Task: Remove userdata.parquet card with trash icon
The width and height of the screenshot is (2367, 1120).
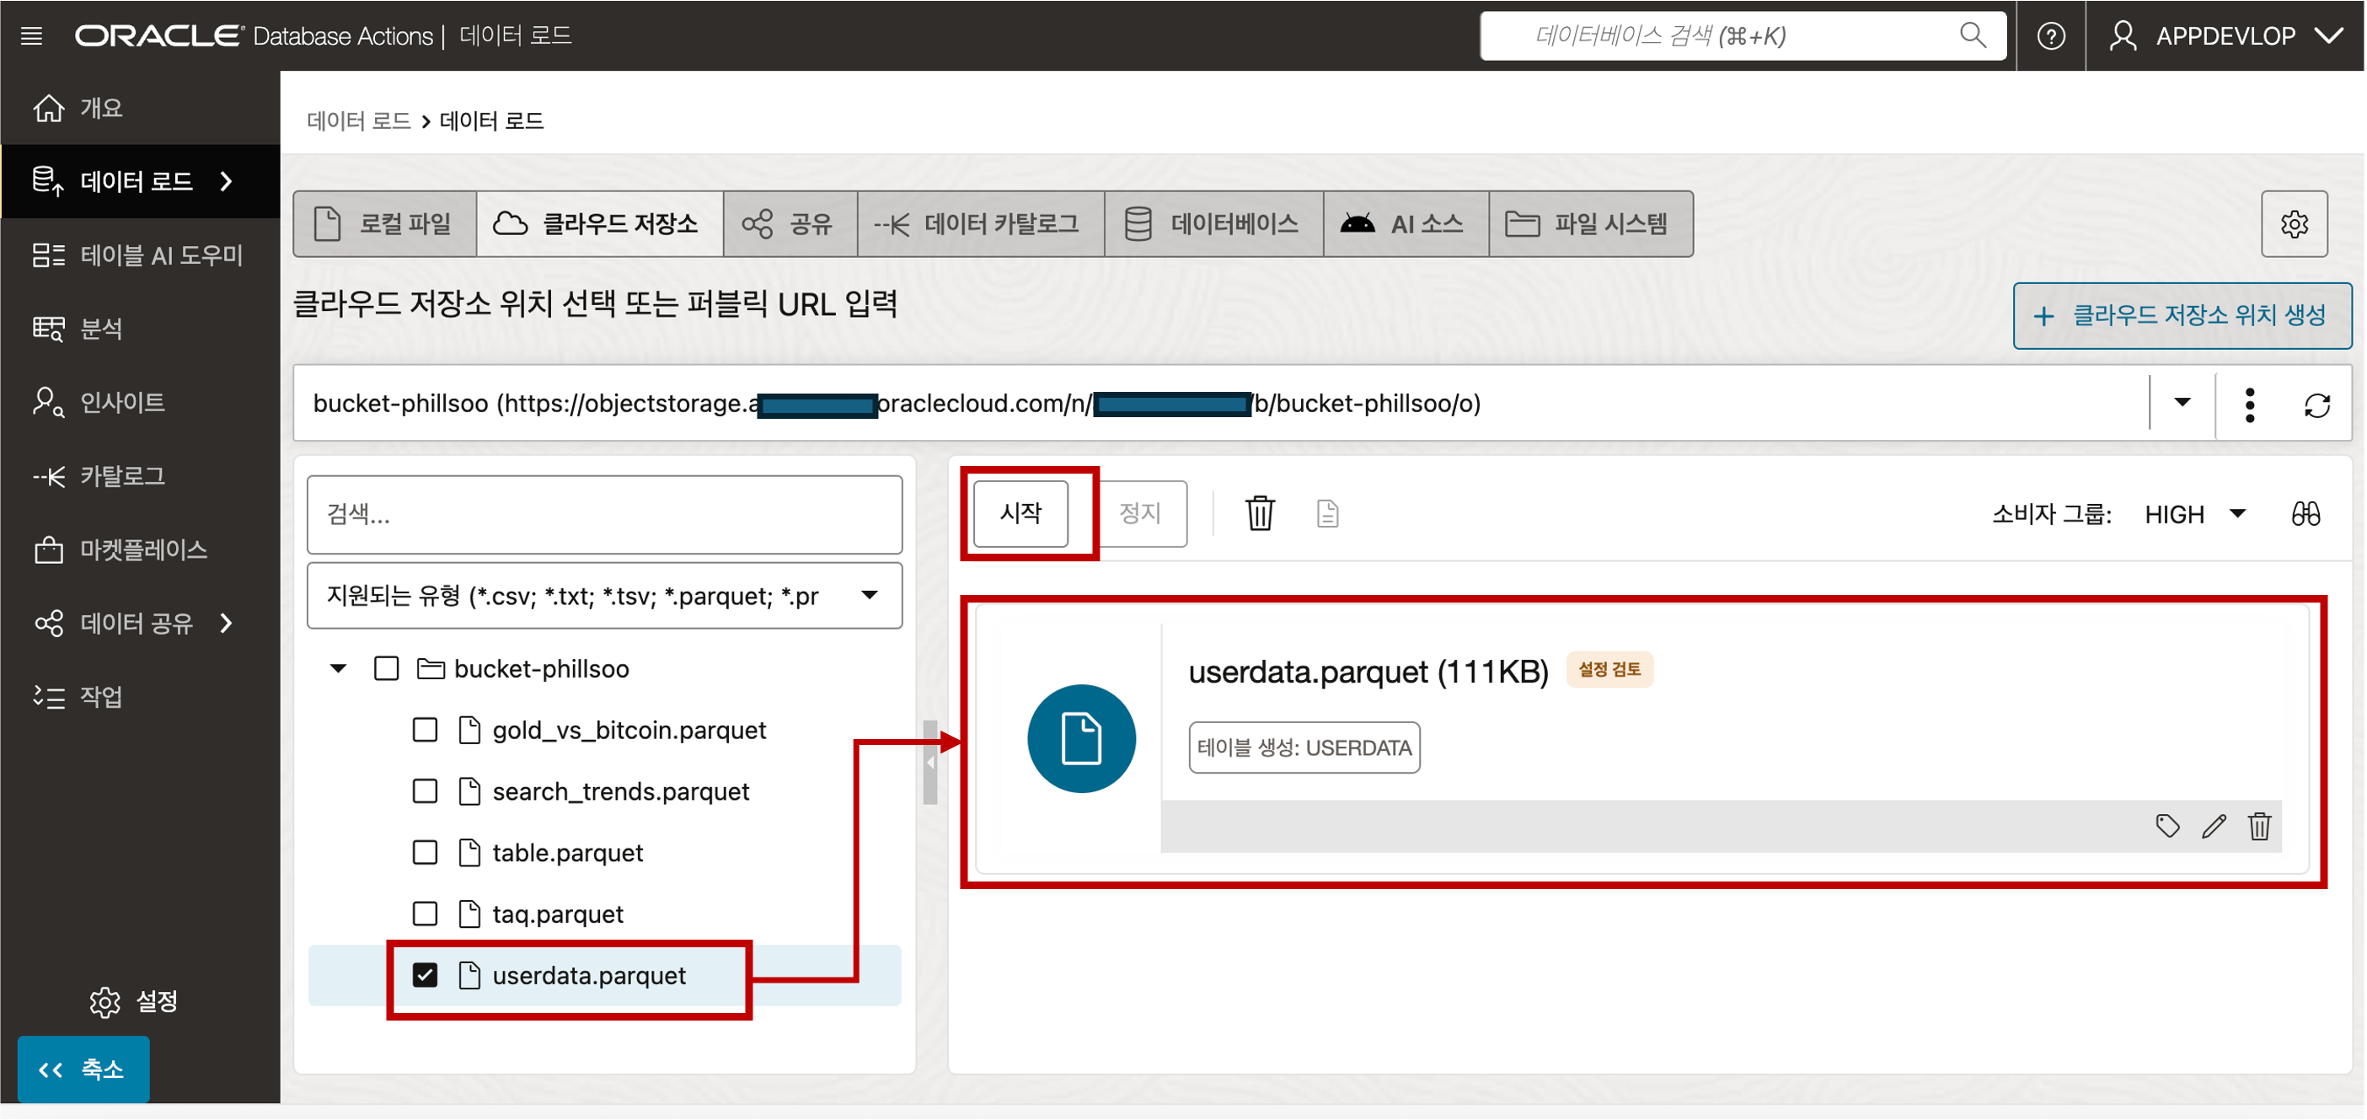Action: (x=2259, y=826)
